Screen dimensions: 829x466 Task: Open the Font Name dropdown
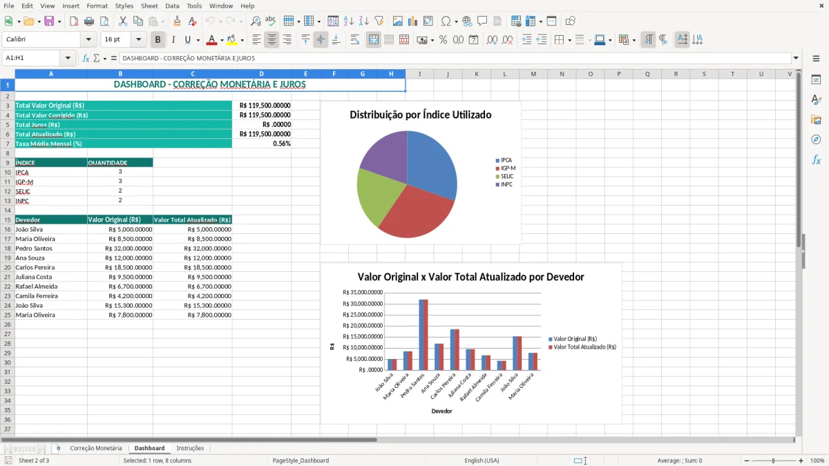[x=90, y=40]
